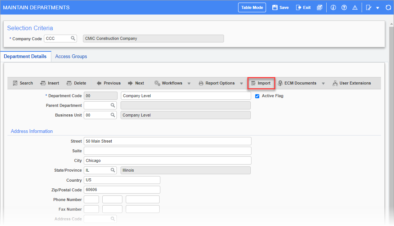The height and width of the screenshot is (226, 394).
Task: Click the Company Code lookup magnifier
Action: (x=73, y=38)
